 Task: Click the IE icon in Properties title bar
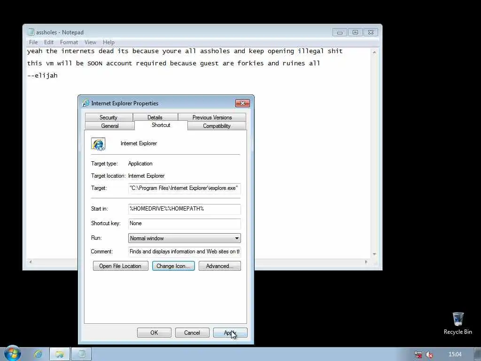(x=85, y=103)
